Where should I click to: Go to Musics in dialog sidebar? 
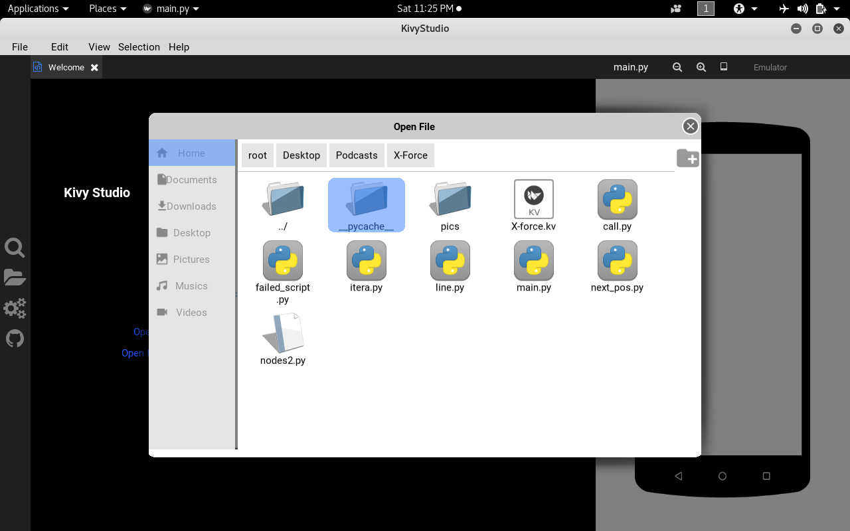coord(192,285)
